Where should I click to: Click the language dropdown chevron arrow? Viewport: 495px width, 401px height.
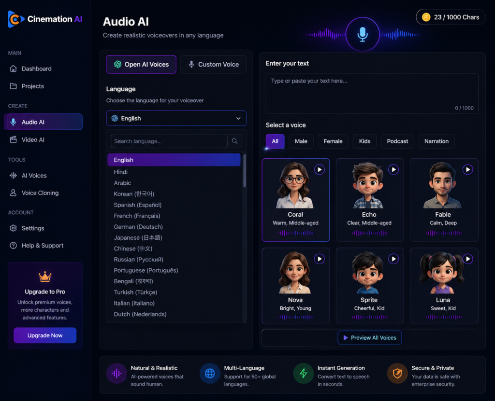pos(238,118)
